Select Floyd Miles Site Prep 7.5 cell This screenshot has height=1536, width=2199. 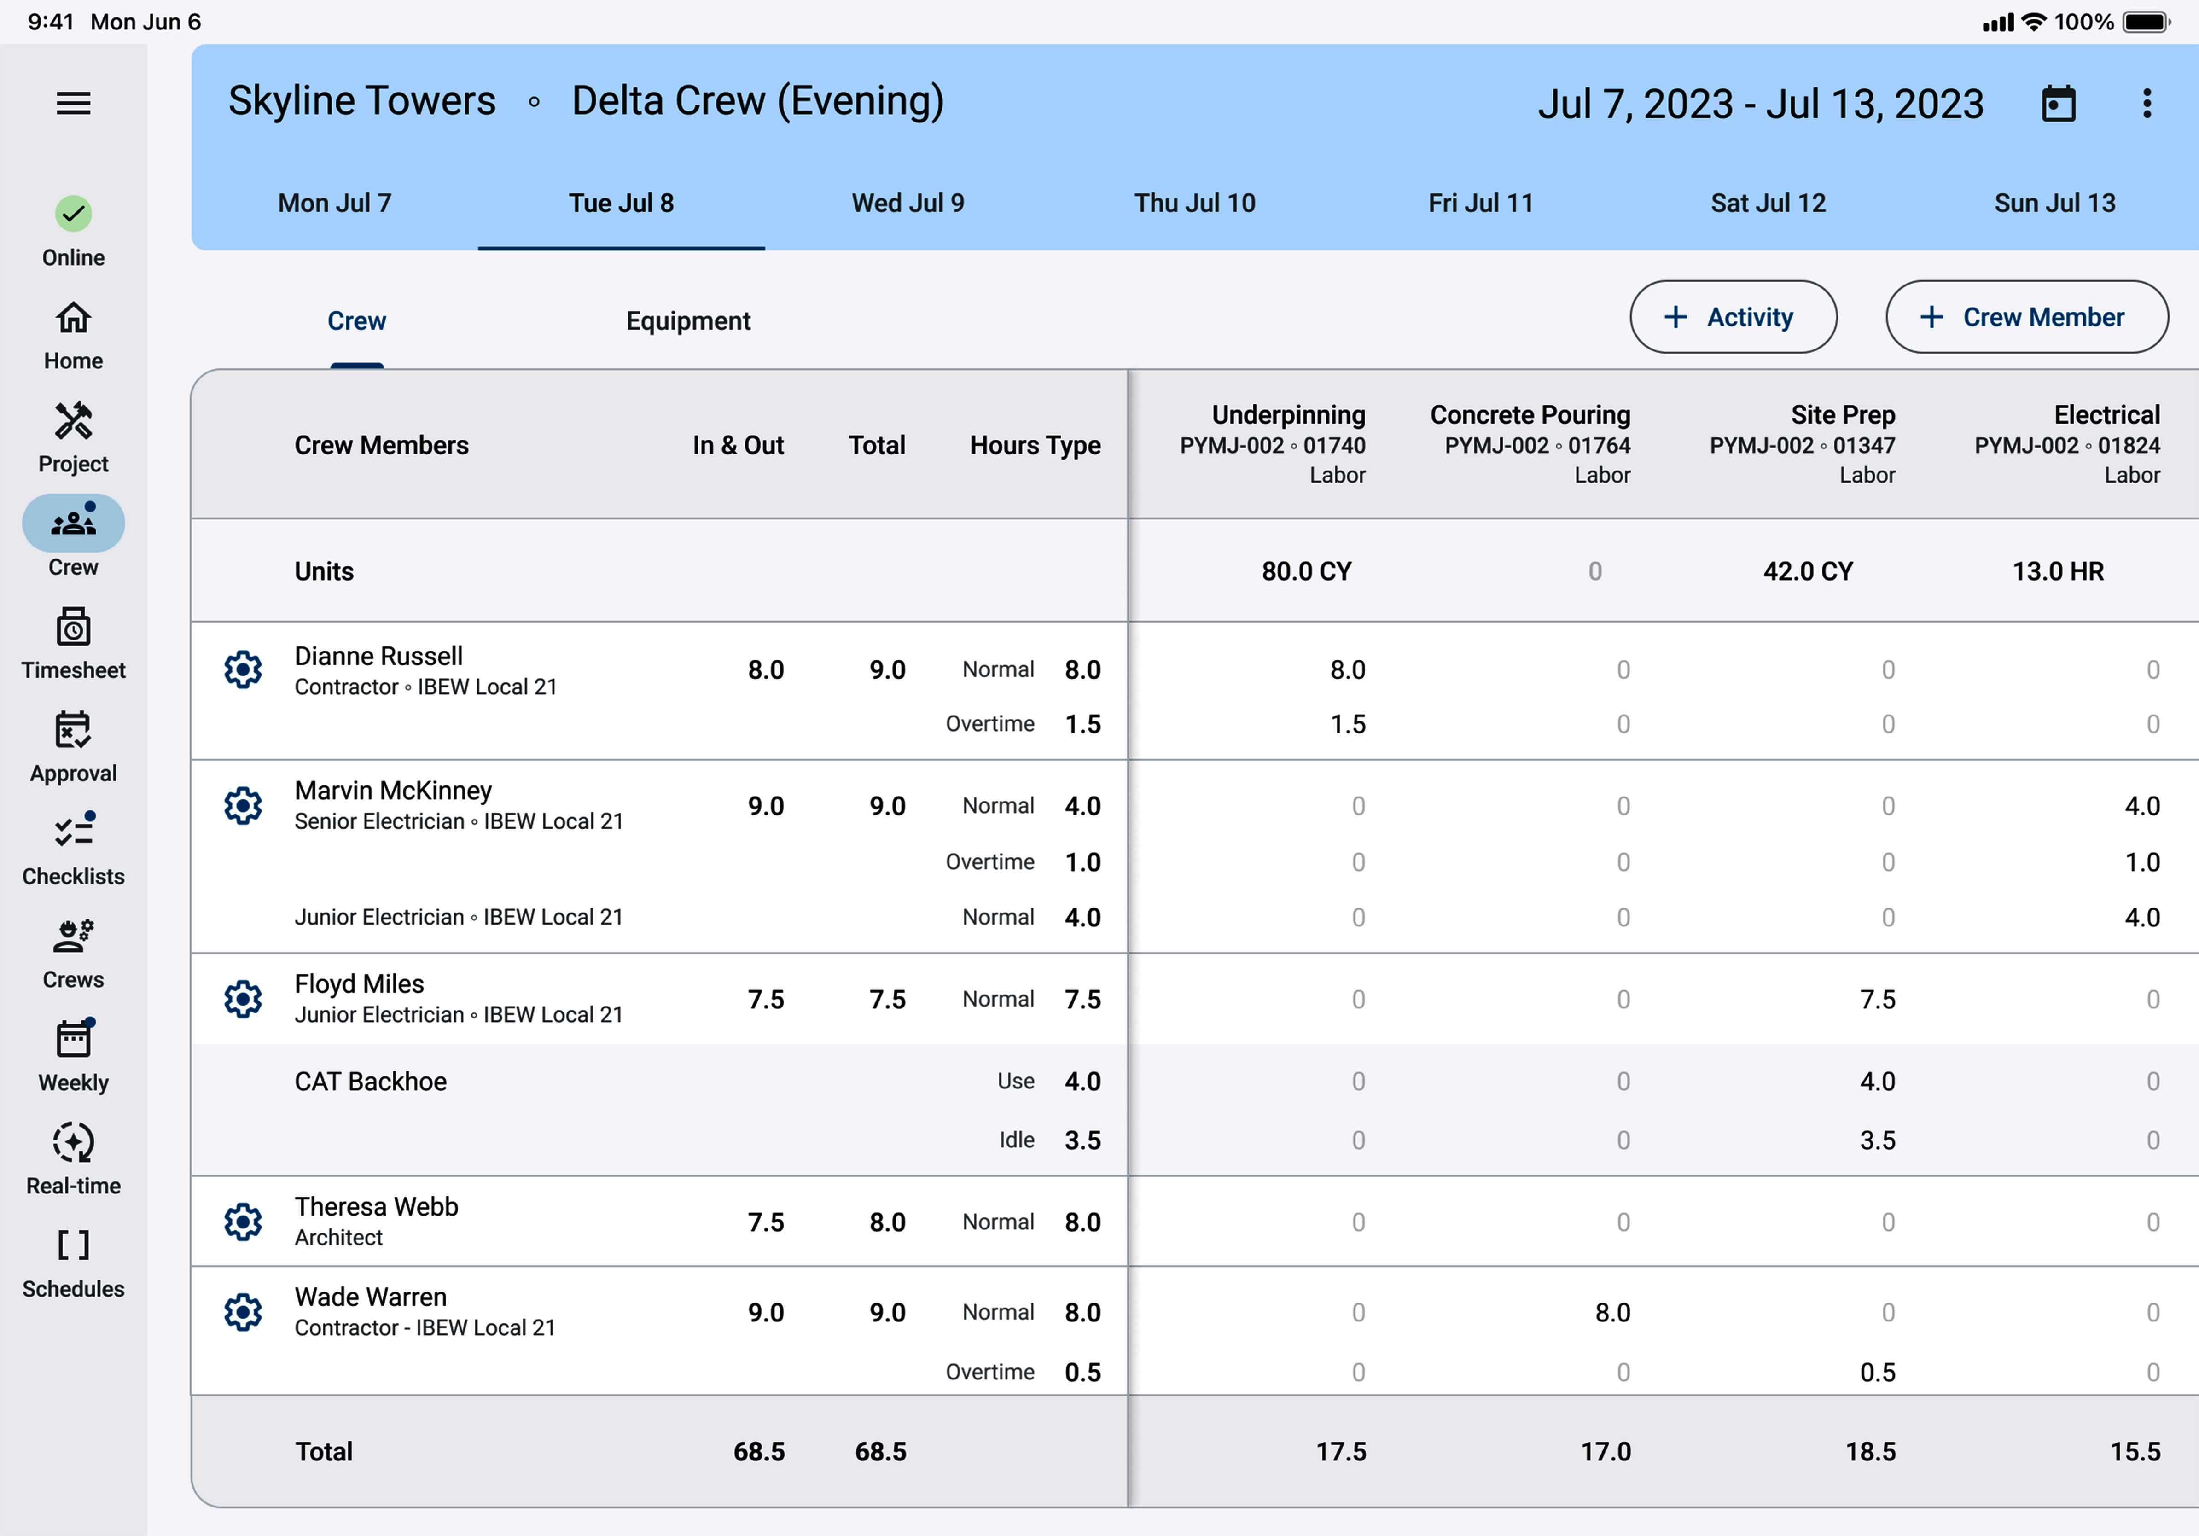pyautogui.click(x=1876, y=1000)
